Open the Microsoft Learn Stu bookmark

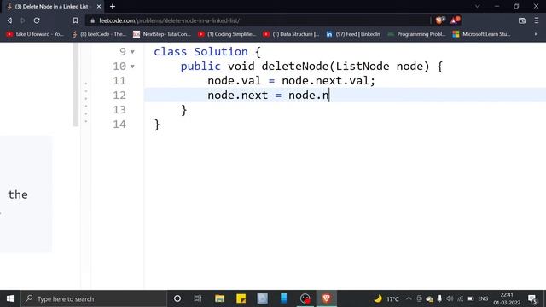[x=481, y=34]
